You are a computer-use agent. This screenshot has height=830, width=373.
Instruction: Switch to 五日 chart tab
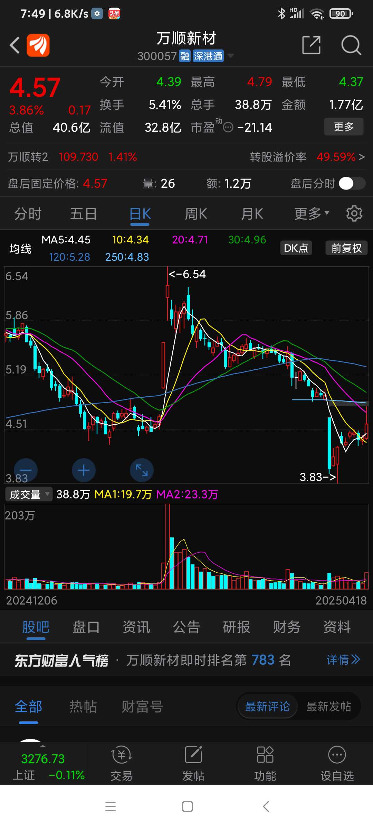click(x=84, y=214)
